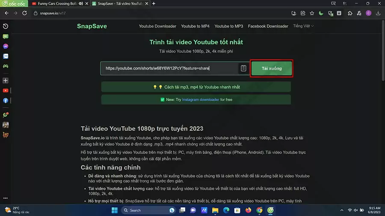
Task: Open Messenger in the sidebar
Action: 6,46
